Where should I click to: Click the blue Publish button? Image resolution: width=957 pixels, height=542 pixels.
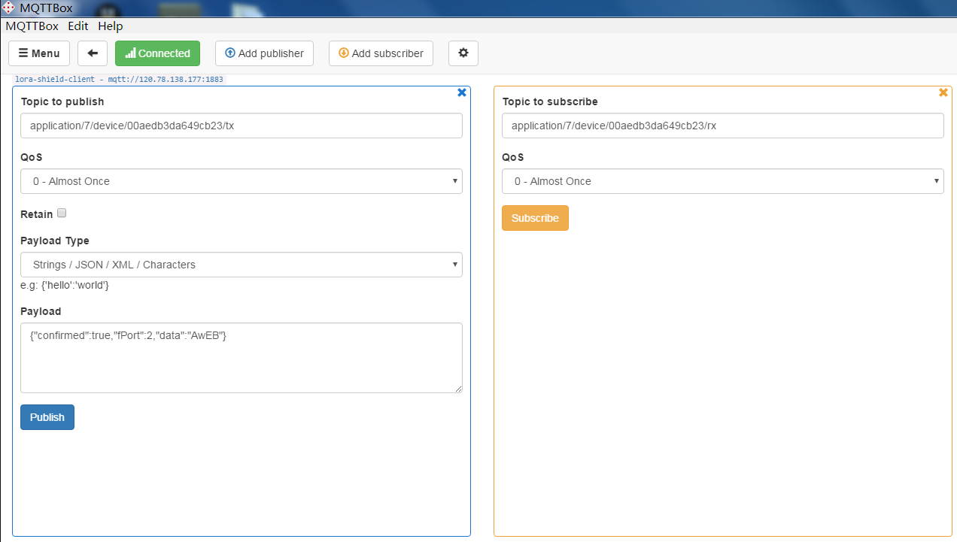[x=47, y=417]
